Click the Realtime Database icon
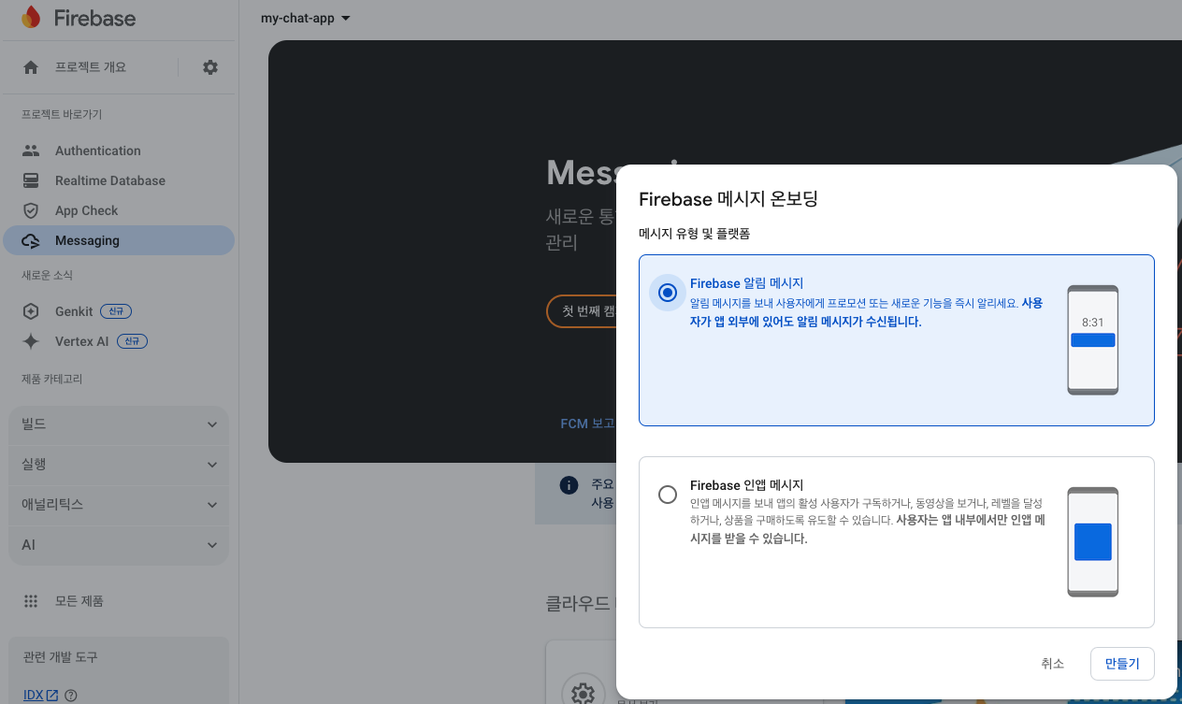 click(x=31, y=180)
